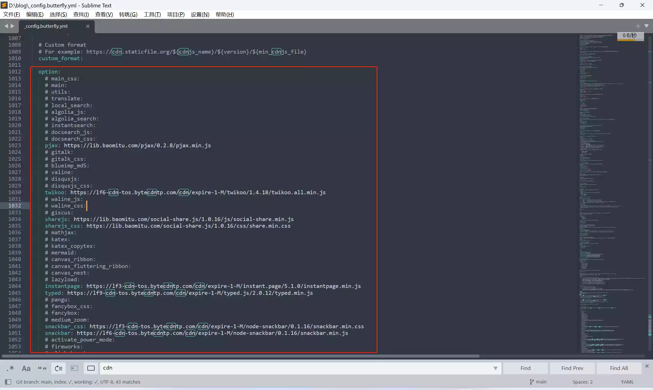
Task: Open the 选择(S) menu
Action: tap(58, 15)
